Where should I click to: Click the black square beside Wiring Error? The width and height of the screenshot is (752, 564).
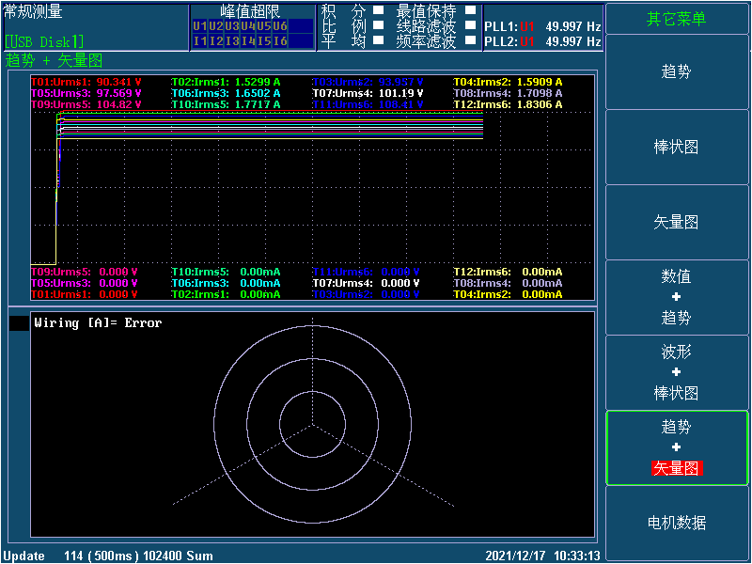[19, 323]
